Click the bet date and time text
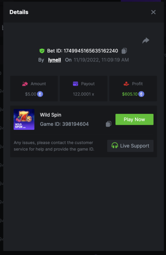Screen dimensions: 166x255 click(101, 60)
